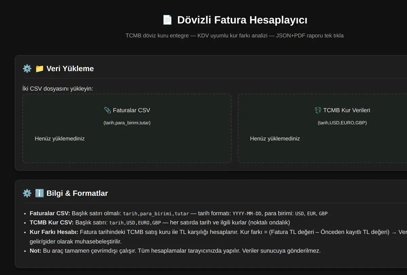Click the 'tarih,USD,EURO,GBP' code snippet in info list
Viewport: 407px width, 275px height.
(135, 223)
